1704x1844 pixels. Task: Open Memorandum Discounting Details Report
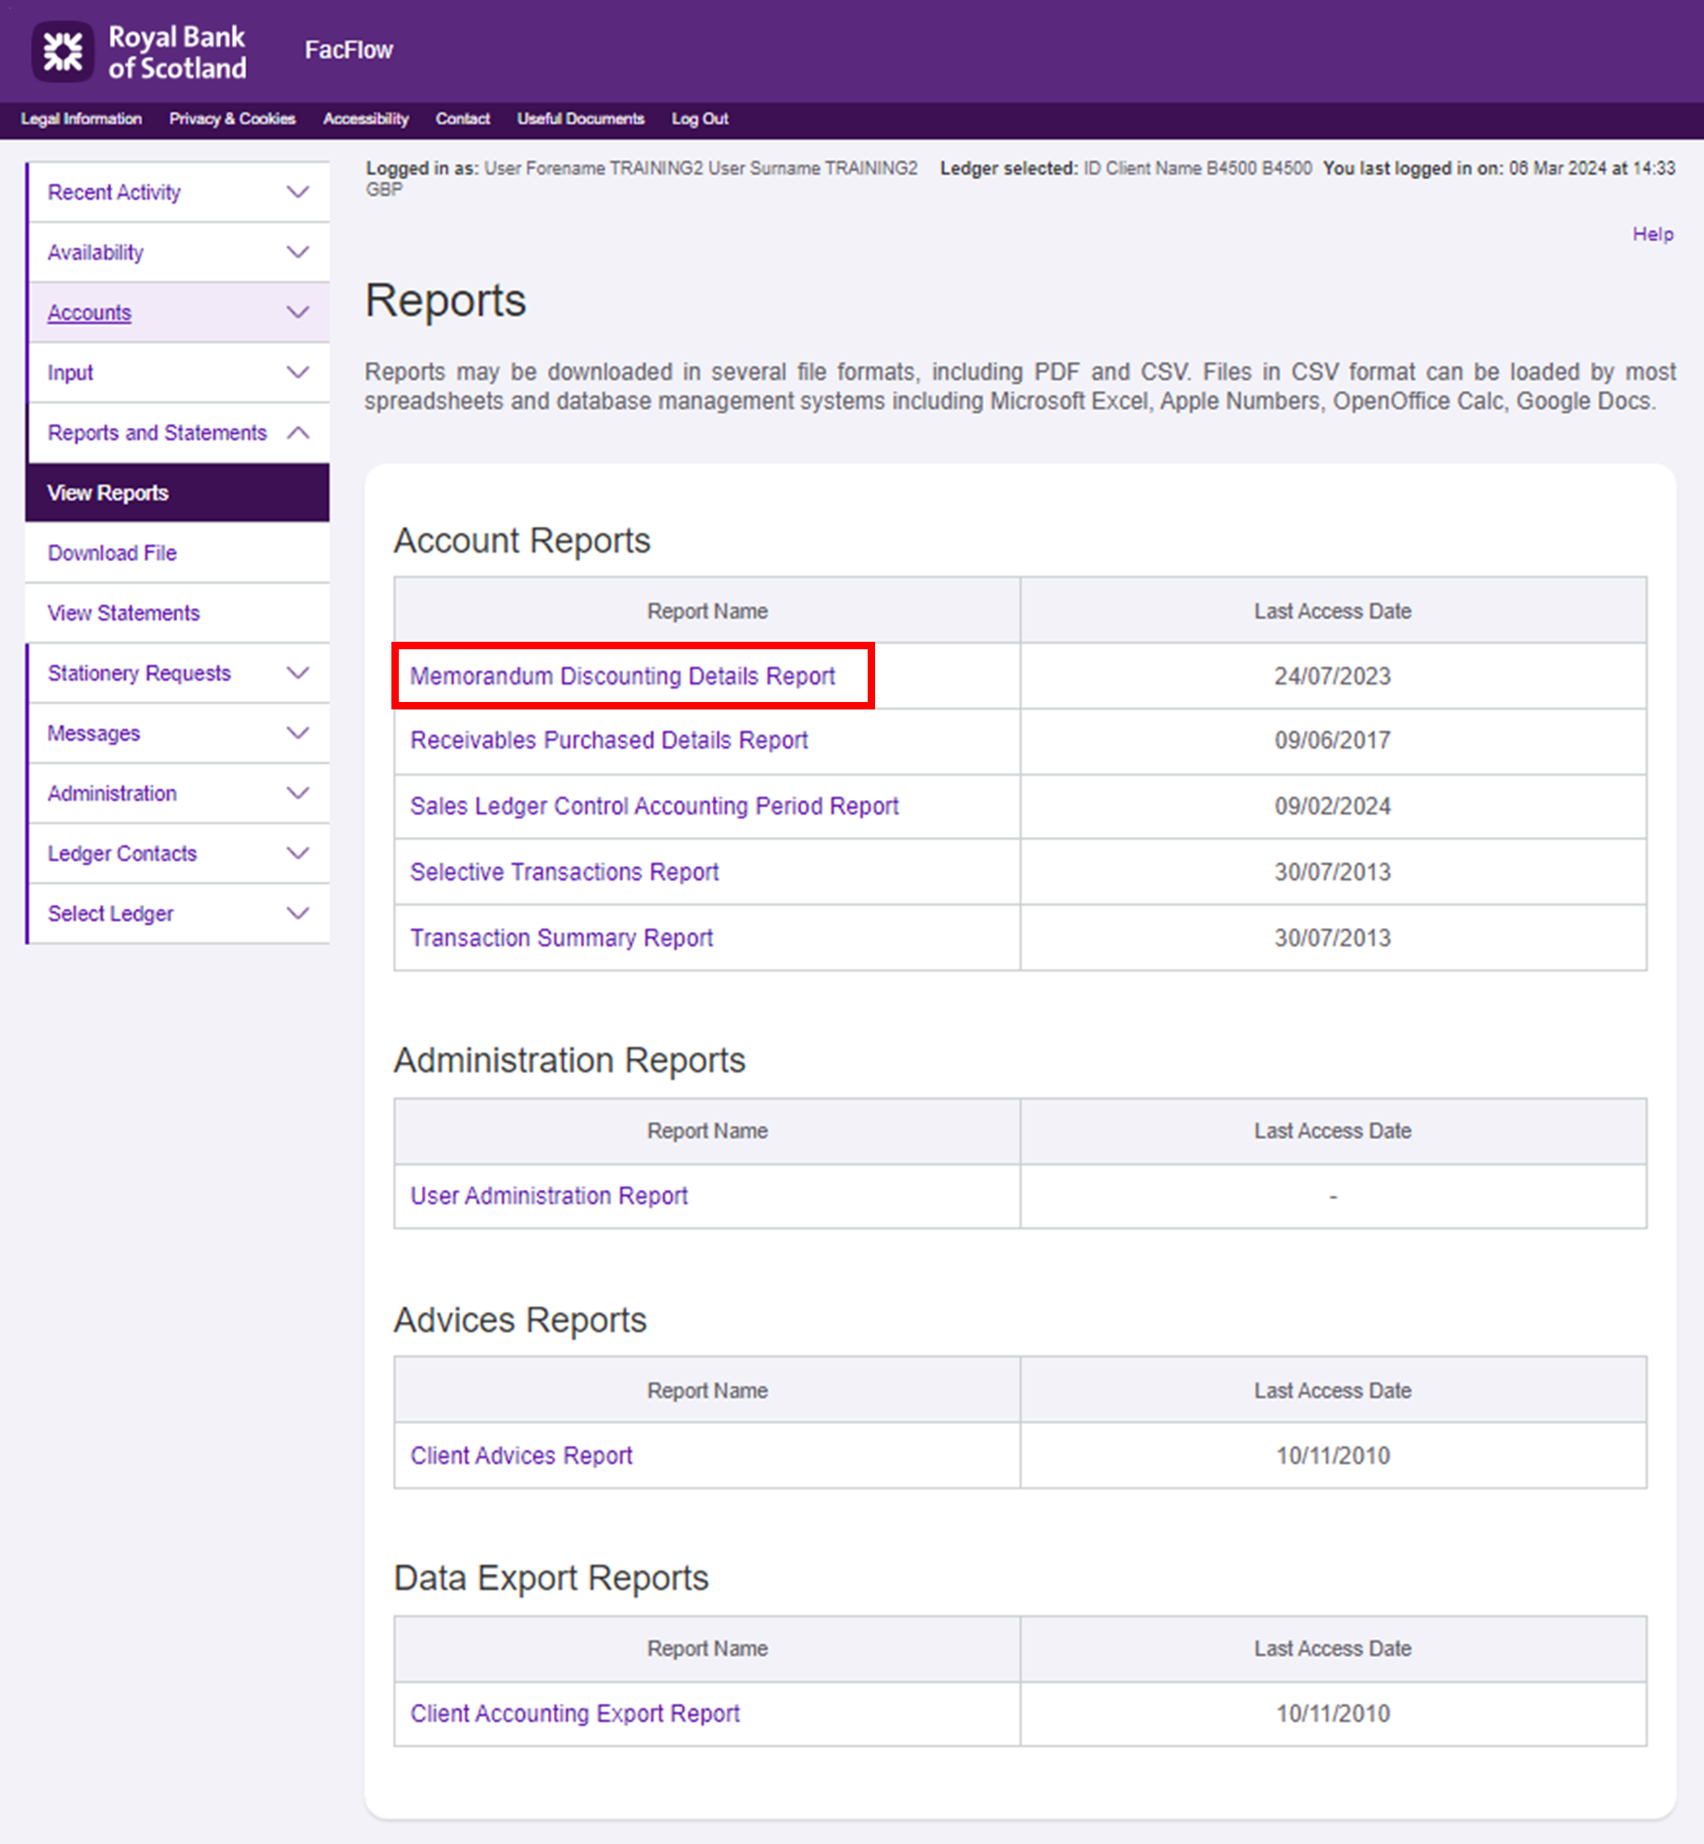coord(622,676)
